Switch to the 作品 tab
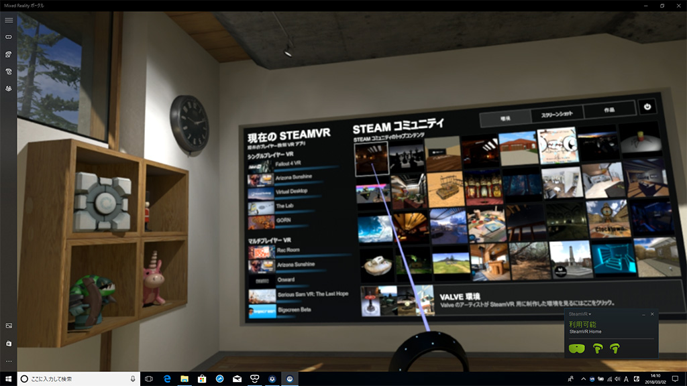Screen dimensions: 687x386 (609, 110)
